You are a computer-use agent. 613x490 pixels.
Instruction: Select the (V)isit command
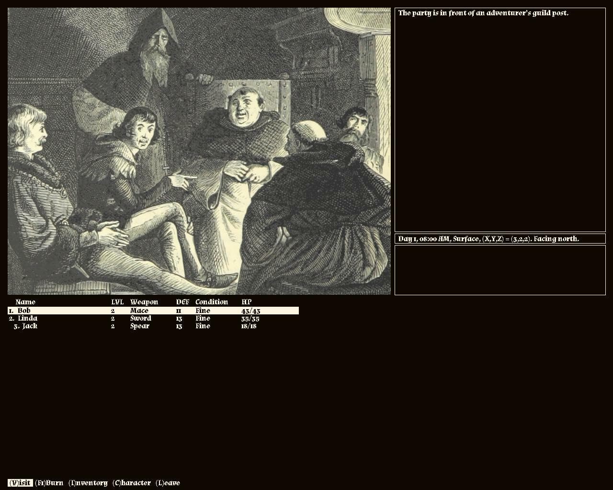20,483
